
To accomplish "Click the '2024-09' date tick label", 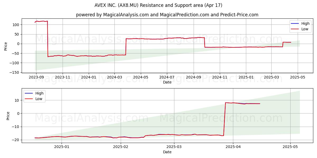I will pyautogui.click(x=194, y=77).
